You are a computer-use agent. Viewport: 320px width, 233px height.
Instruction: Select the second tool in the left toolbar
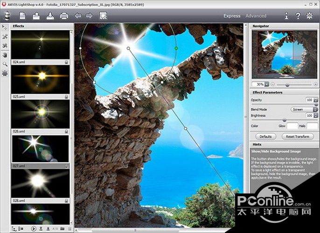pyautogui.click(x=5, y=36)
